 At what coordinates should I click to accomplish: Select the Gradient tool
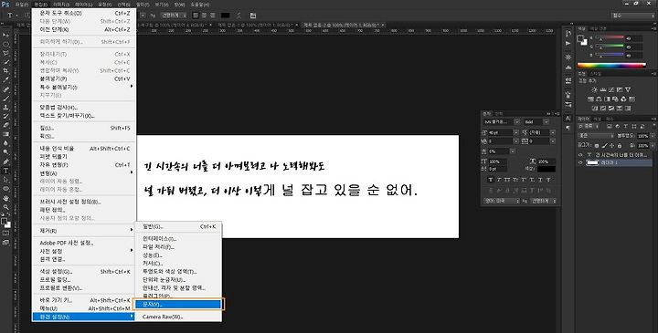click(x=5, y=134)
